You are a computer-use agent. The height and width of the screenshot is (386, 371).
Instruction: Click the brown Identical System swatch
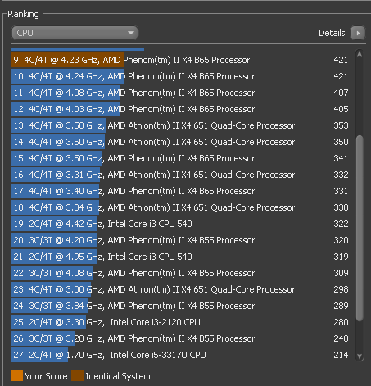[77, 376]
